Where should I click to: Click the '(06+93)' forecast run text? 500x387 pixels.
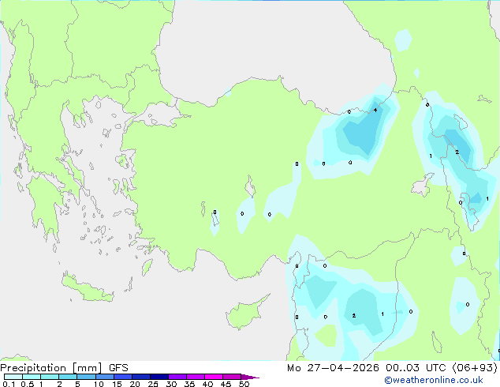475,368
